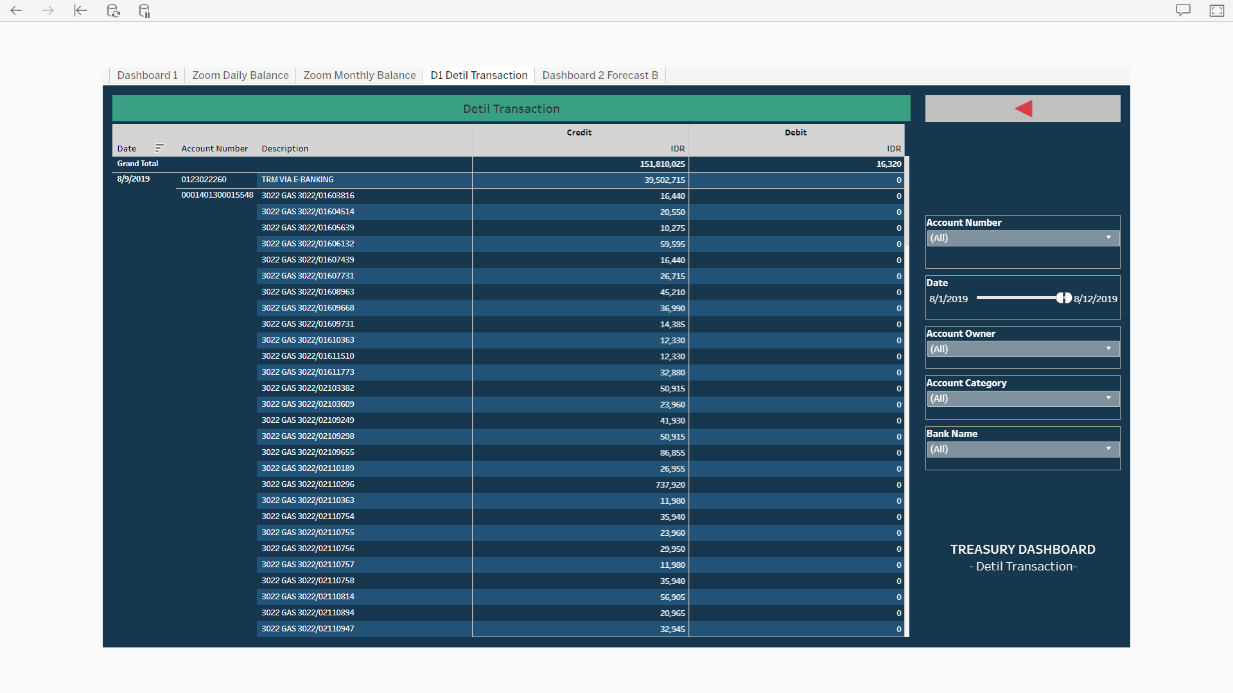Expand the Account Owner filter dropdown

(1023, 349)
